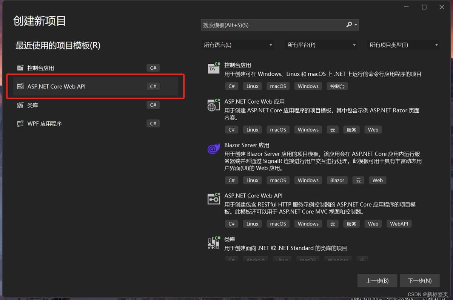453x300 pixels.
Task: Maximize the 创建新项目 dialog window
Action: (424, 7)
